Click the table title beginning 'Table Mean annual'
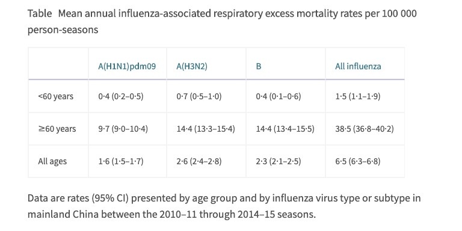 (x=222, y=22)
